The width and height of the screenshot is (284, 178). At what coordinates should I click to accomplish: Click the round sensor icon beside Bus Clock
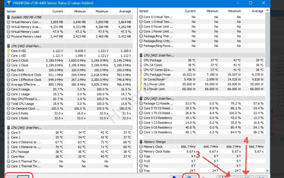click(x=8, y=70)
